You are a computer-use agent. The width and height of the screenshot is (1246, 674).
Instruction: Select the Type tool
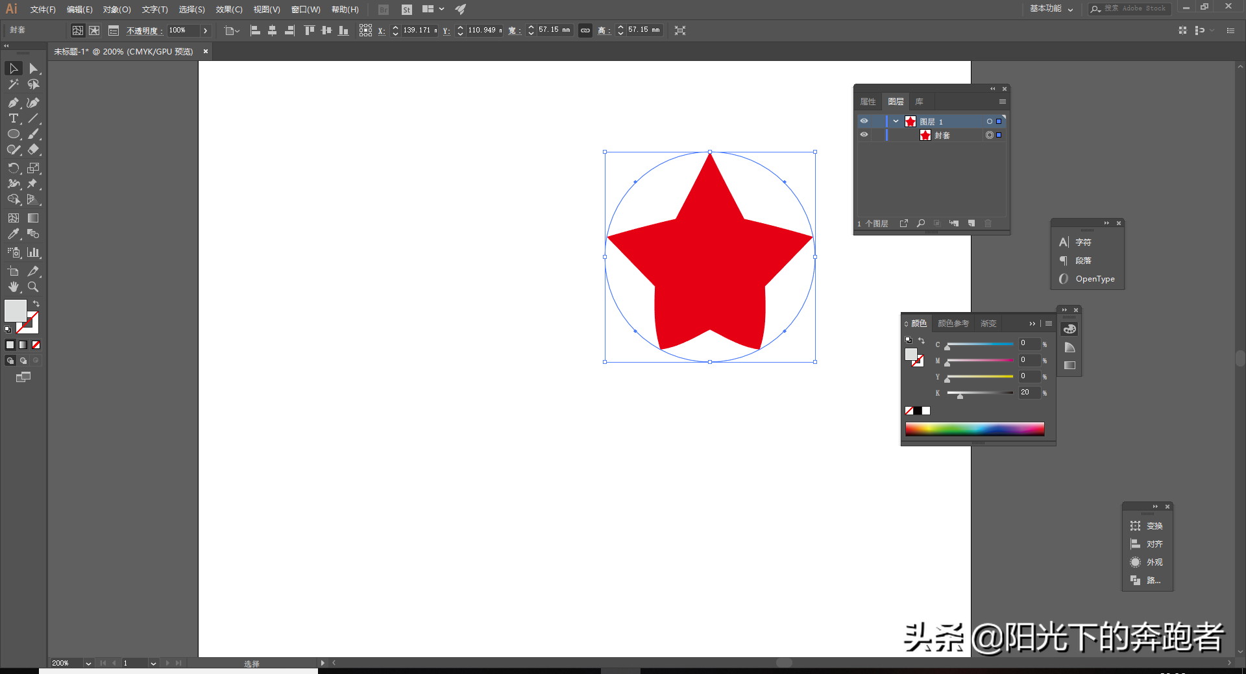coord(13,119)
